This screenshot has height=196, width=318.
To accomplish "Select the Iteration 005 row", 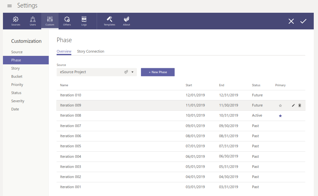I will point(131,146).
